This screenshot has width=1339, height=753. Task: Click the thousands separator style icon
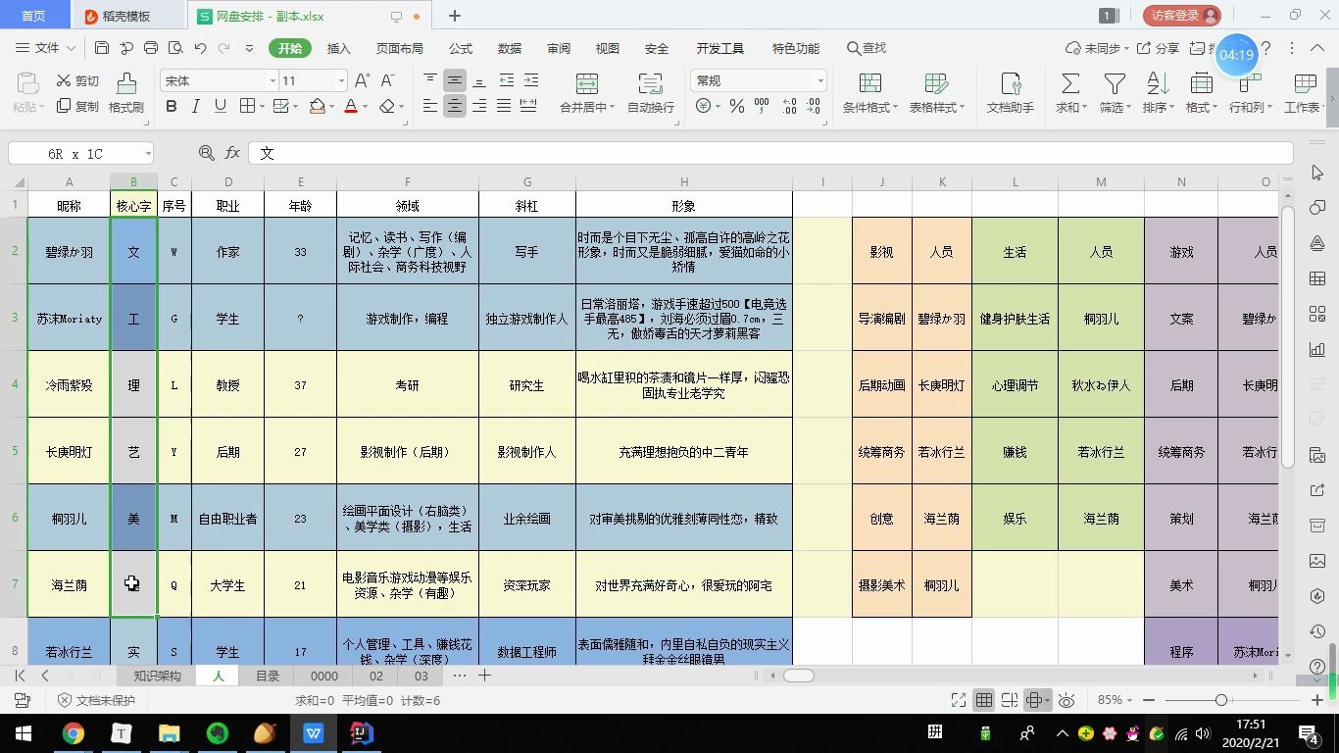click(762, 106)
